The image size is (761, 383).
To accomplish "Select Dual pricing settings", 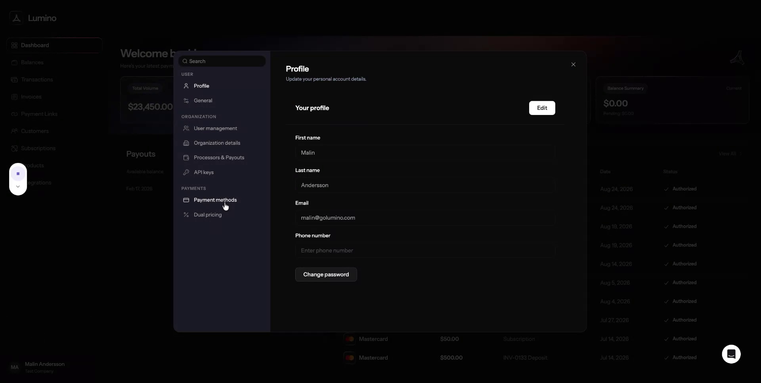I will click(222, 215).
